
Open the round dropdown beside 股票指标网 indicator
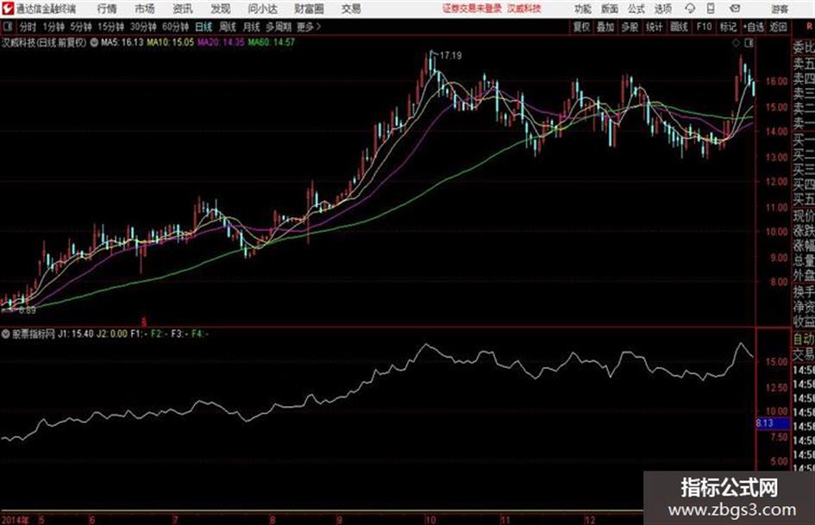6,334
